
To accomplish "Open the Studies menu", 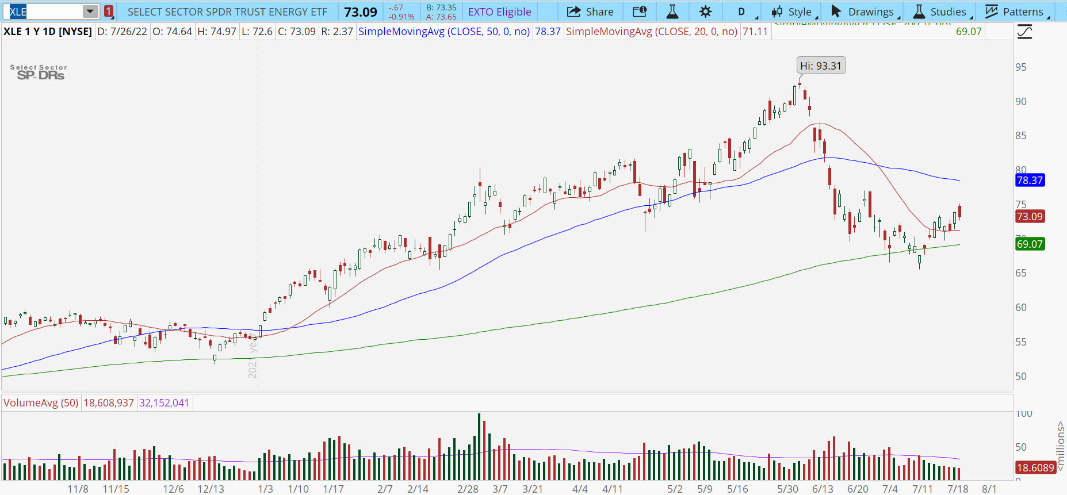I will pyautogui.click(x=942, y=11).
